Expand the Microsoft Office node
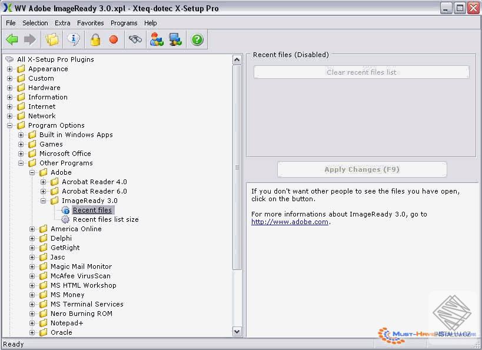Screen dimensions: 482x350 click(x=21, y=154)
